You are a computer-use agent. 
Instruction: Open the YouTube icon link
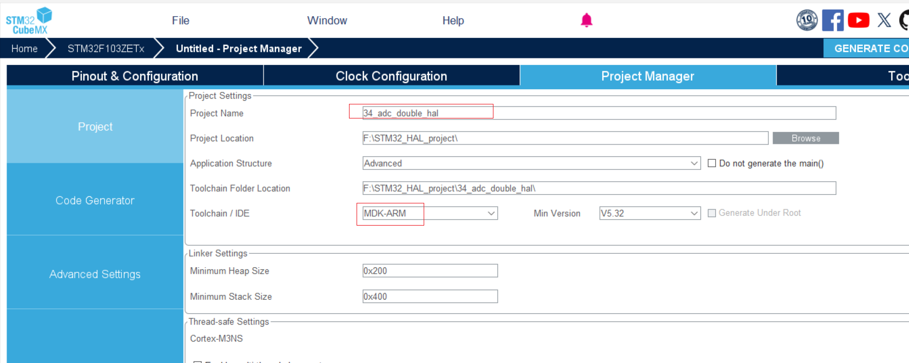point(859,21)
